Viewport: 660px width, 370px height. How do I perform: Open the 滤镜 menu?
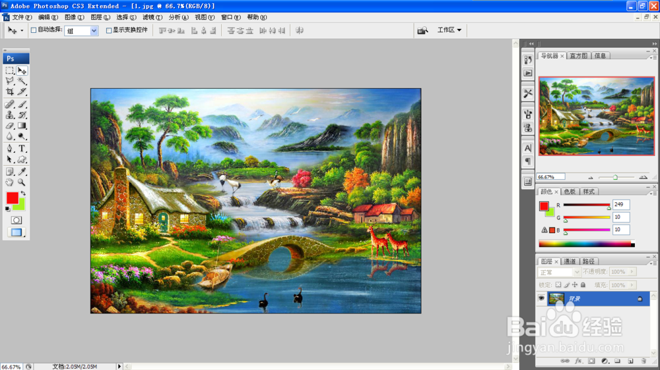pyautogui.click(x=152, y=17)
